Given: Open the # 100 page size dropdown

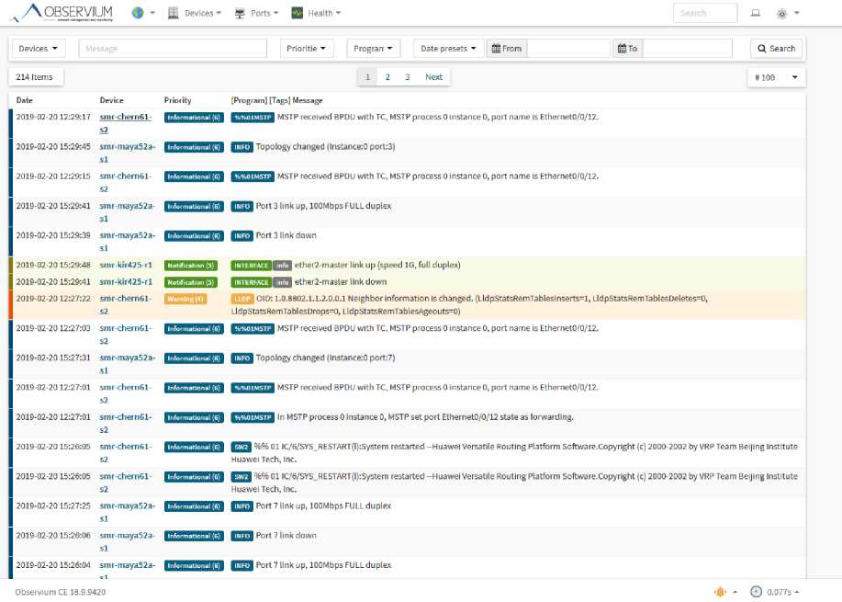Looking at the screenshot, I should coord(777,77).
